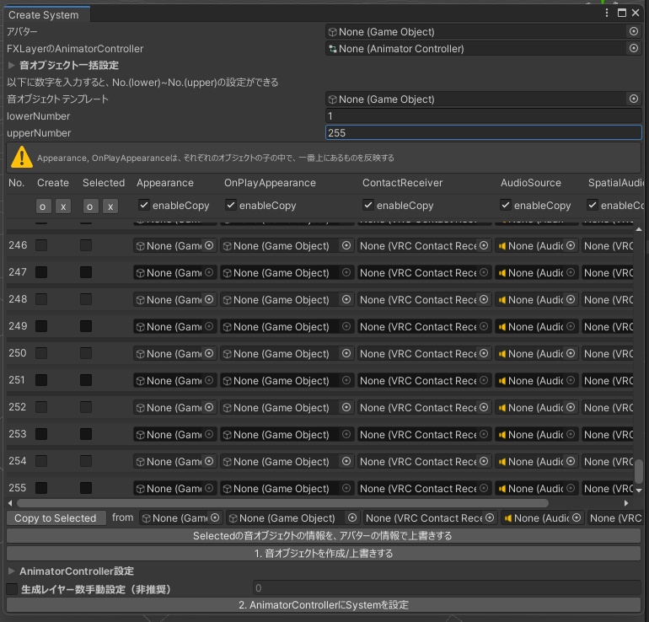Click vertical scrollbar up arrow
This screenshot has height=622, width=649.
639,229
